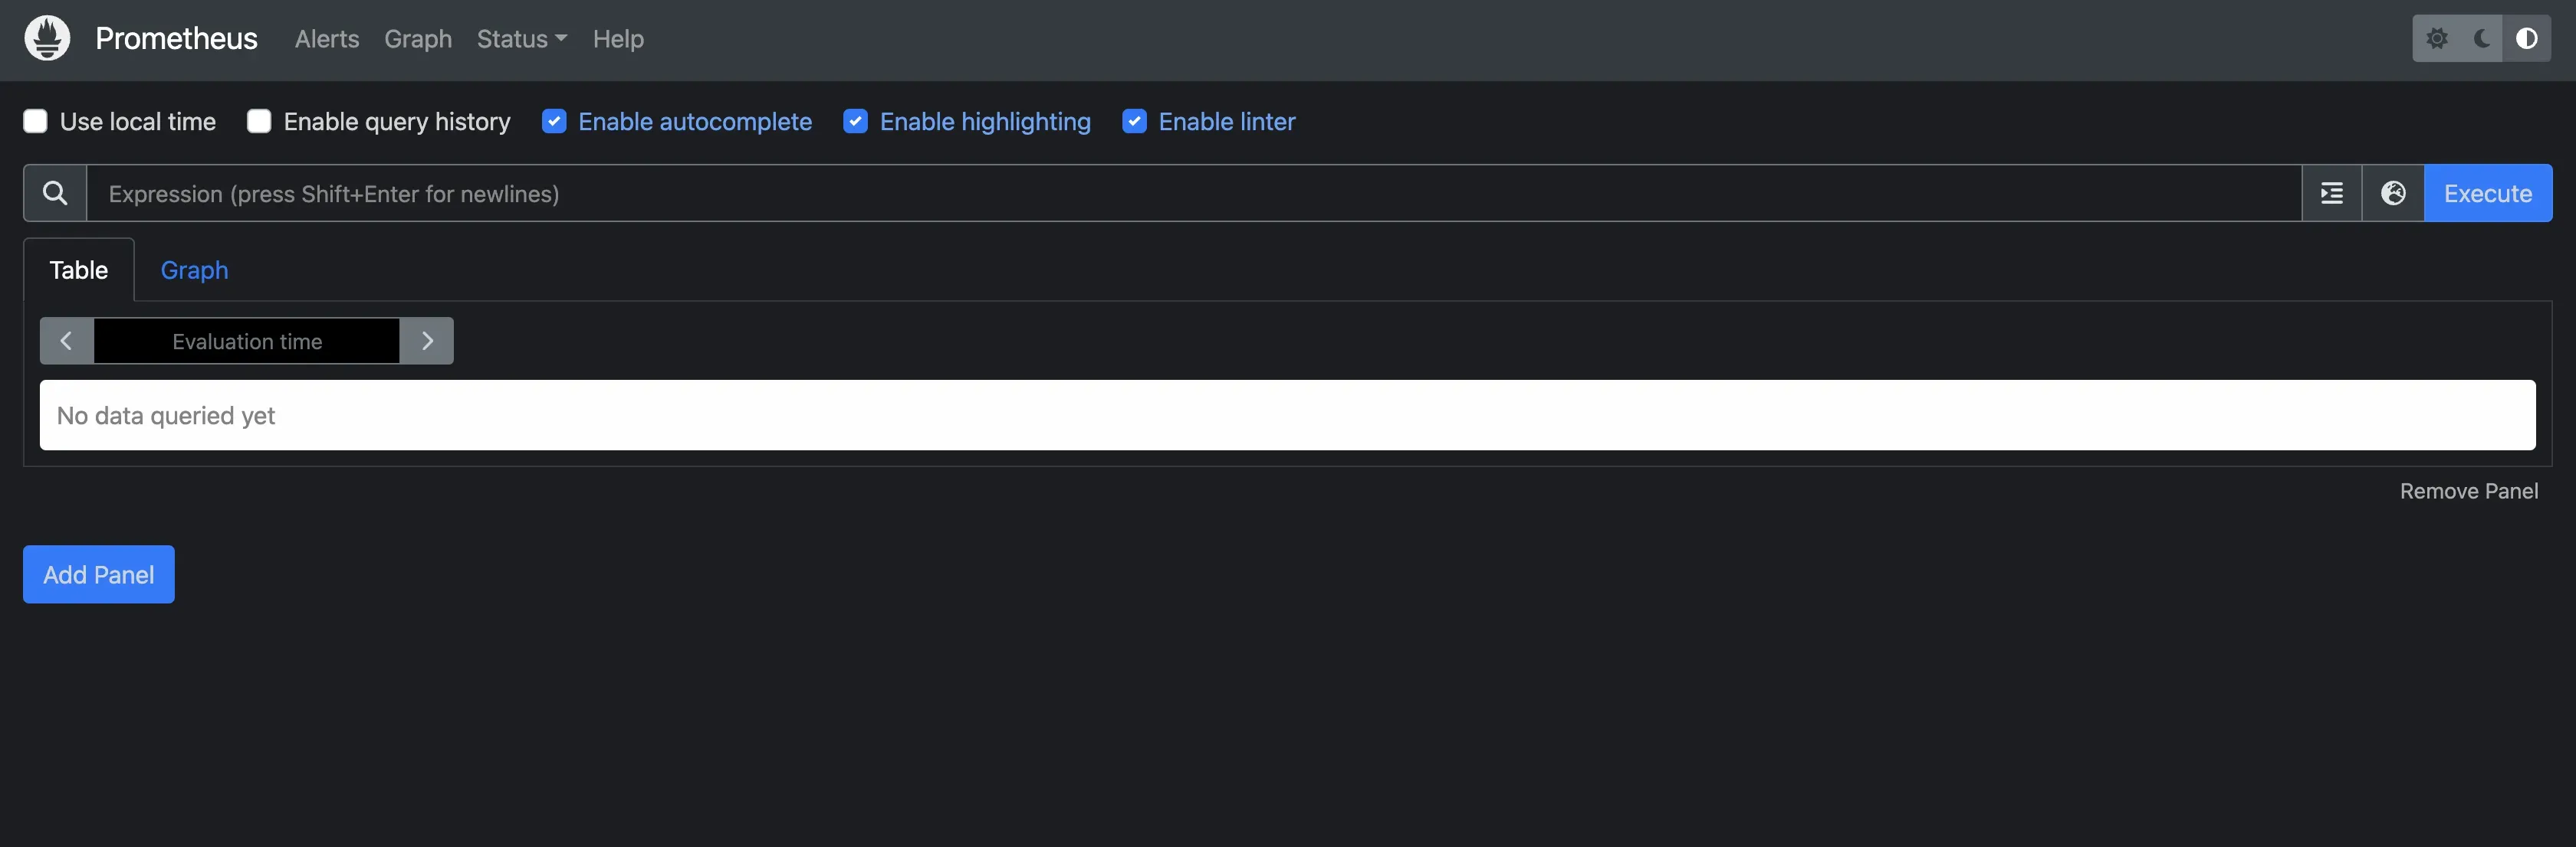The image size is (2576, 847).
Task: Click the Prometheus flame logo
Action: [47, 38]
